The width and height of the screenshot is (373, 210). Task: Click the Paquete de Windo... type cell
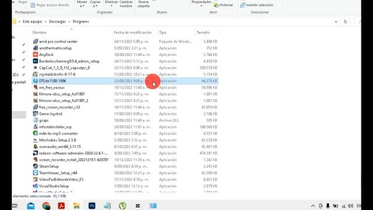pyautogui.click(x=175, y=41)
